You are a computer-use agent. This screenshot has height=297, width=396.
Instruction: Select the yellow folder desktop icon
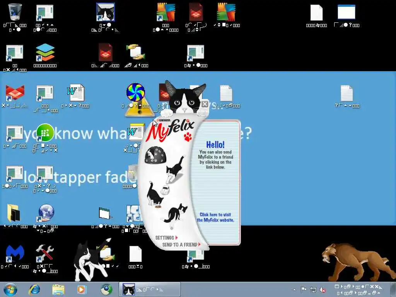[14, 213]
